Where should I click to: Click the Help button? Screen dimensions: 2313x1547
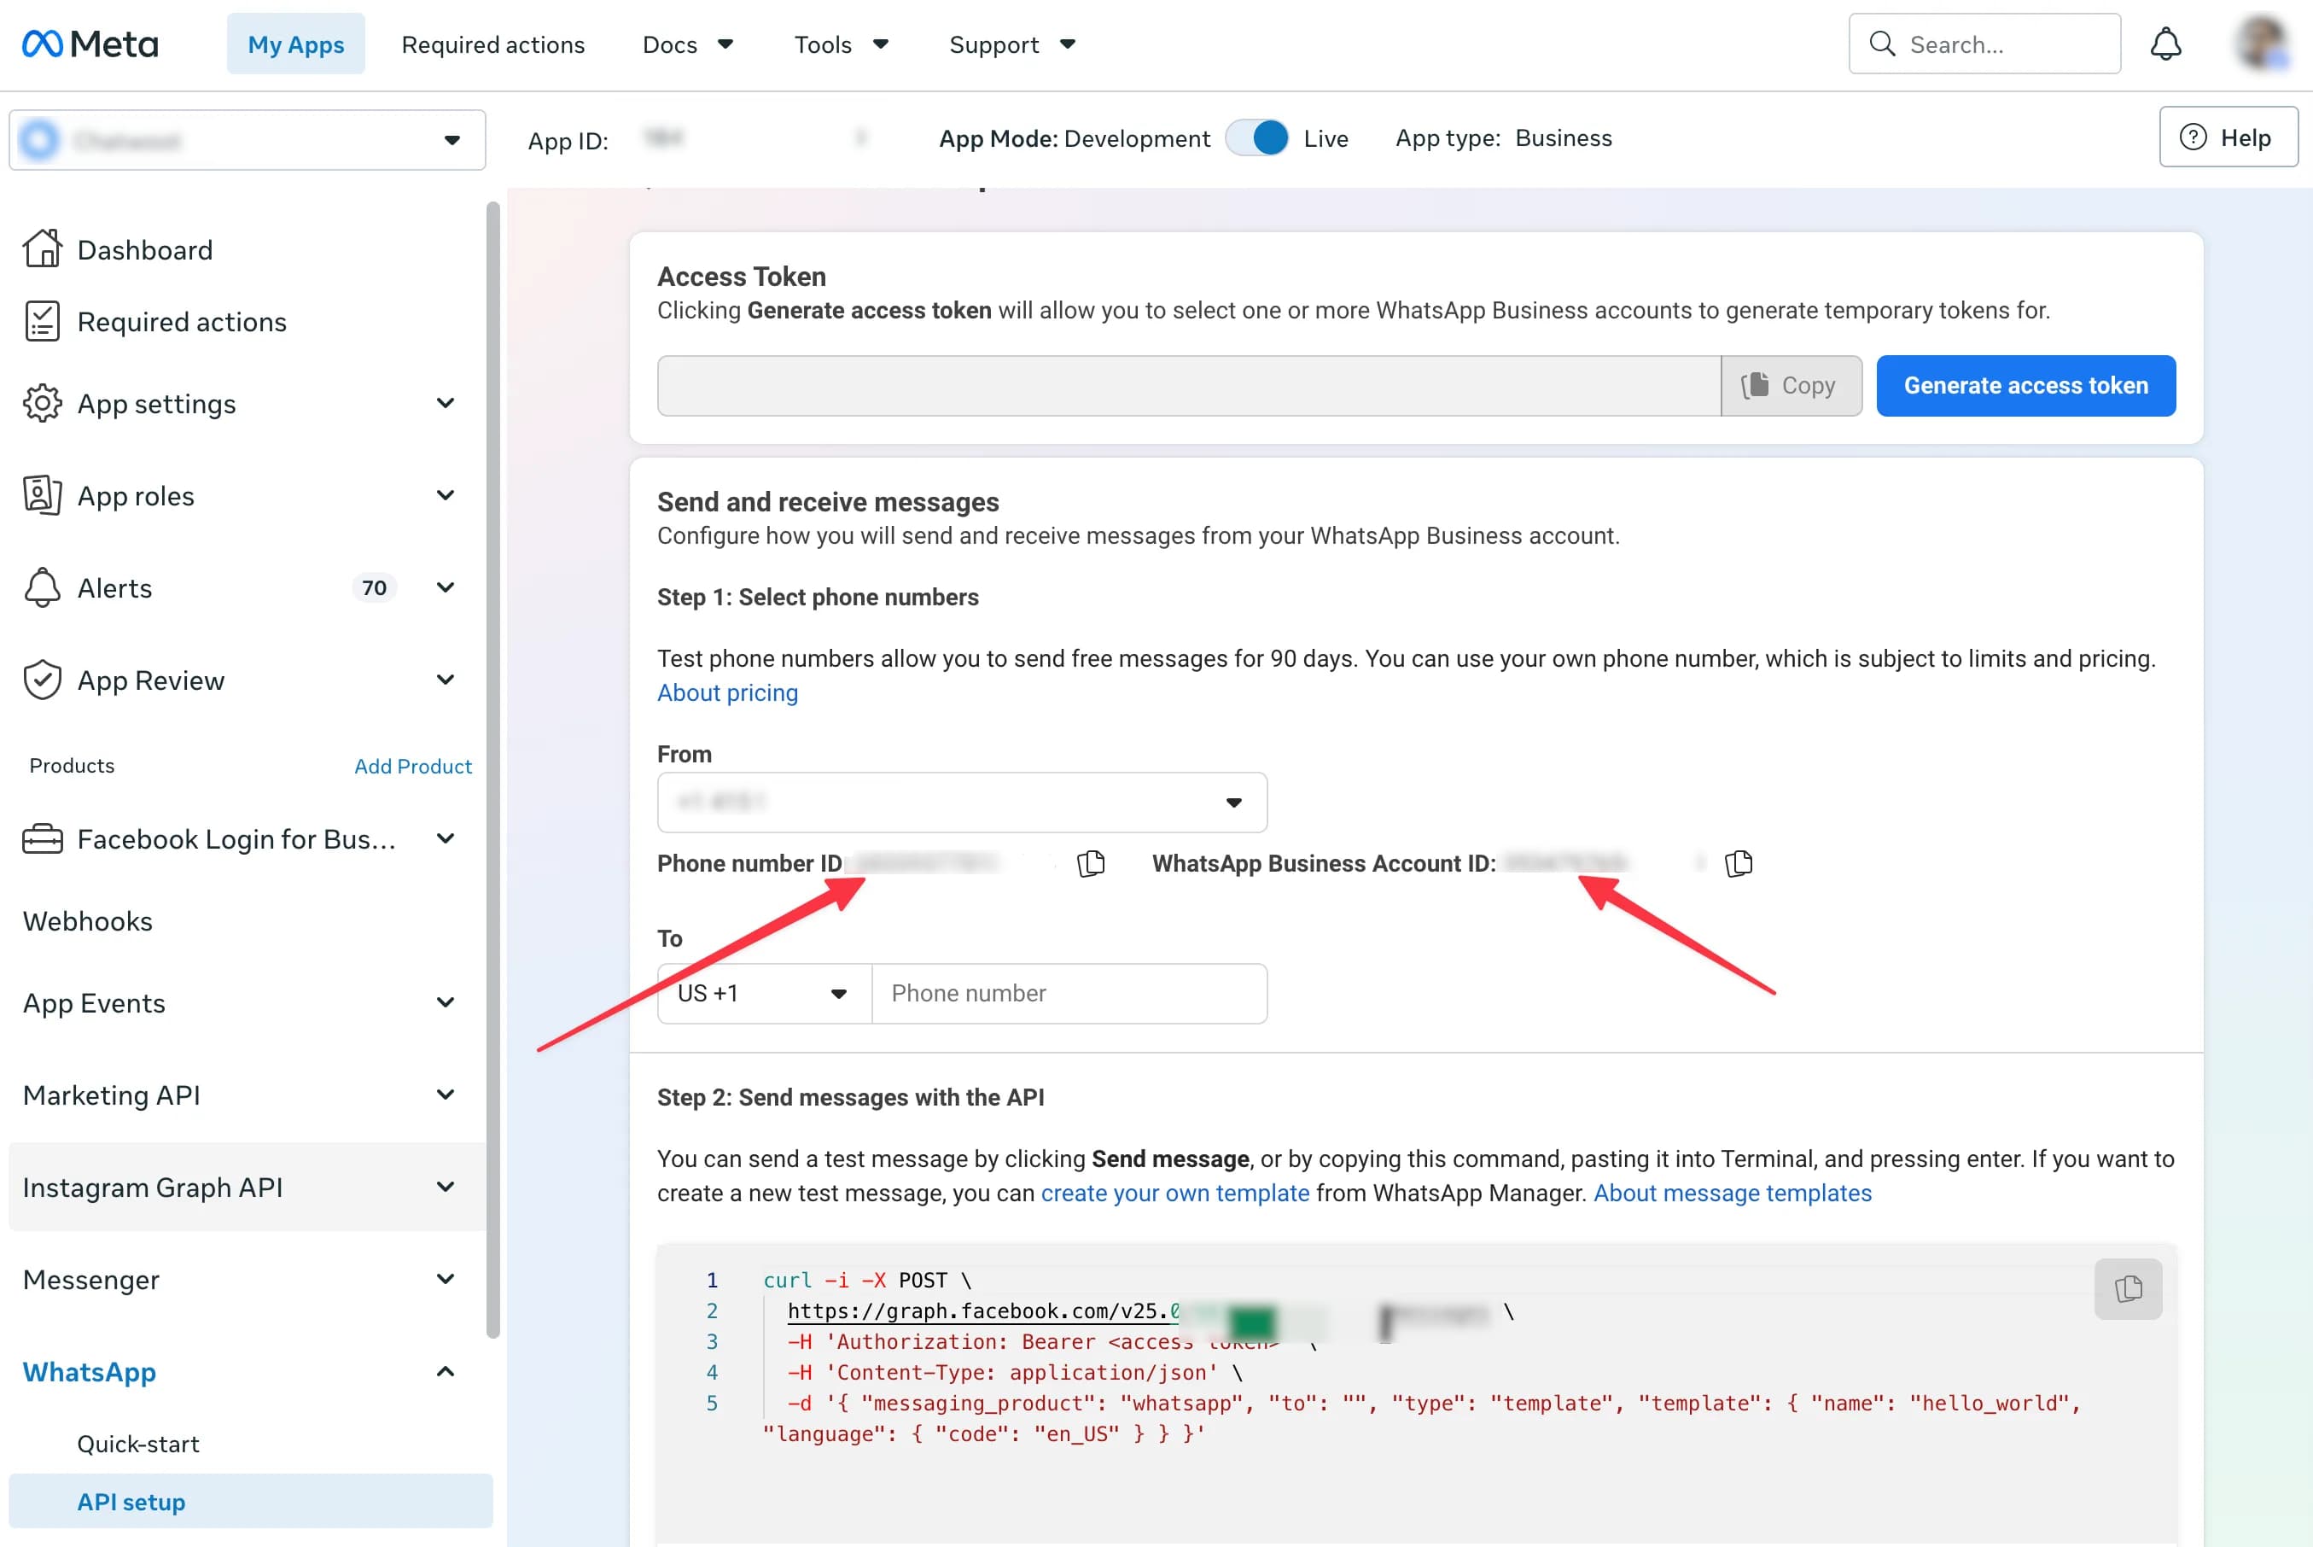2229,137
